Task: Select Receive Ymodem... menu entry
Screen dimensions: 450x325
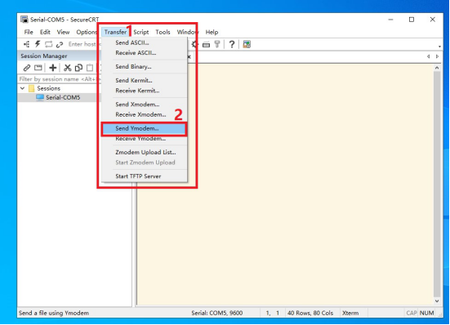Action: (x=145, y=139)
